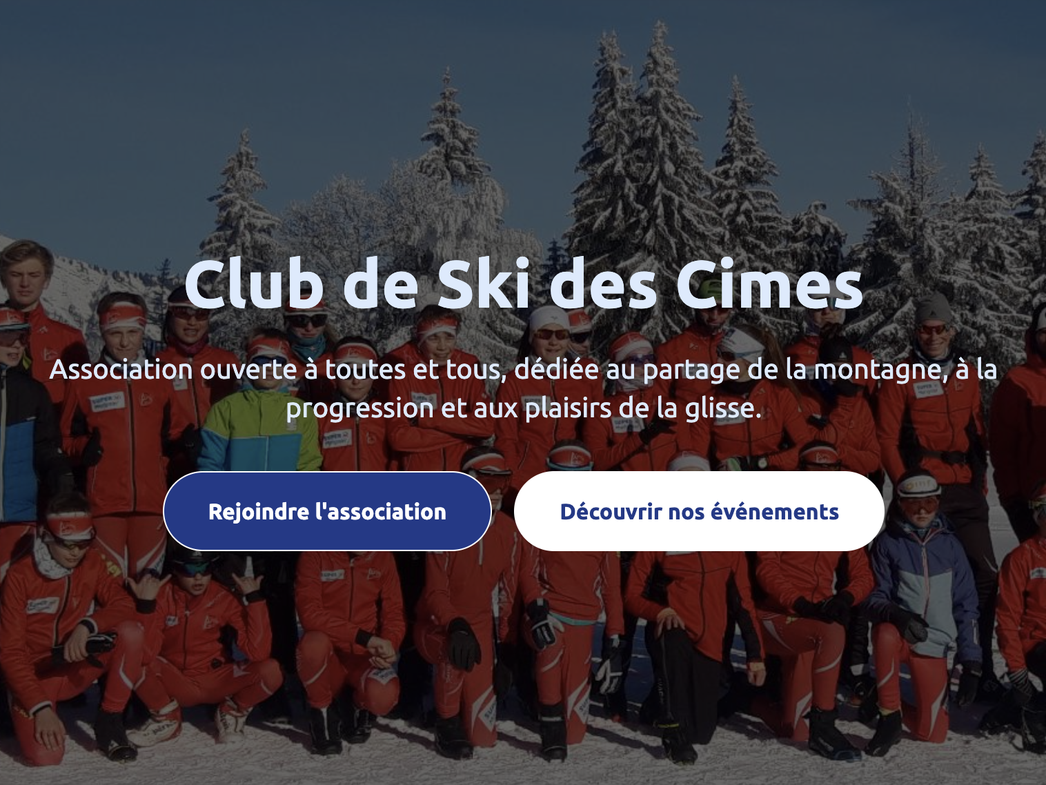Click the line "progression et aux plaisirs de la glisse"
1046x785 pixels.
click(523, 408)
